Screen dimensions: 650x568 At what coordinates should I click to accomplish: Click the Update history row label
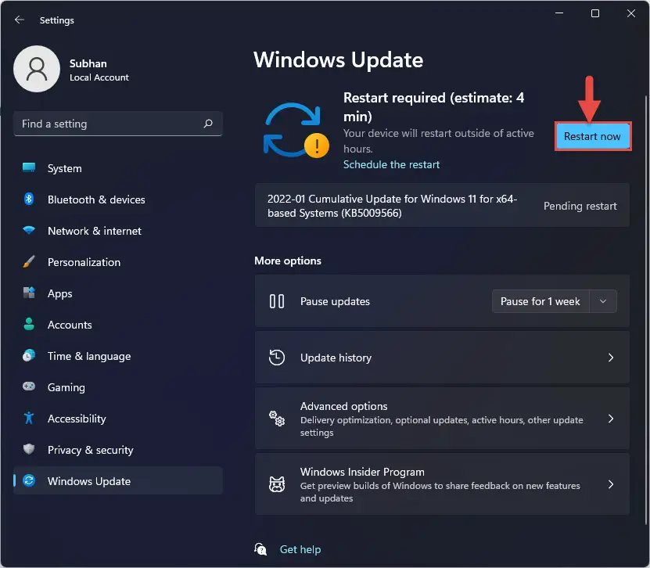coord(336,358)
